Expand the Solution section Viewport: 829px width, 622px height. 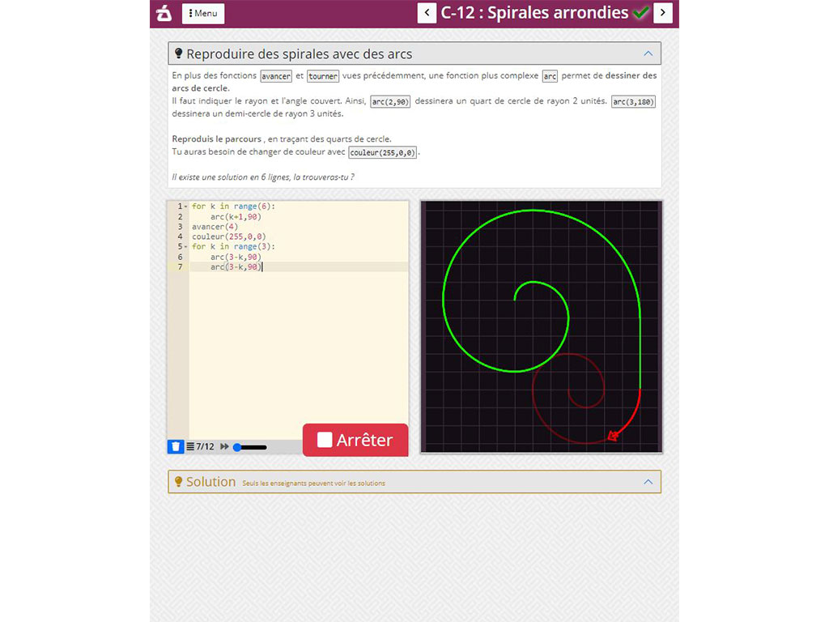point(648,481)
